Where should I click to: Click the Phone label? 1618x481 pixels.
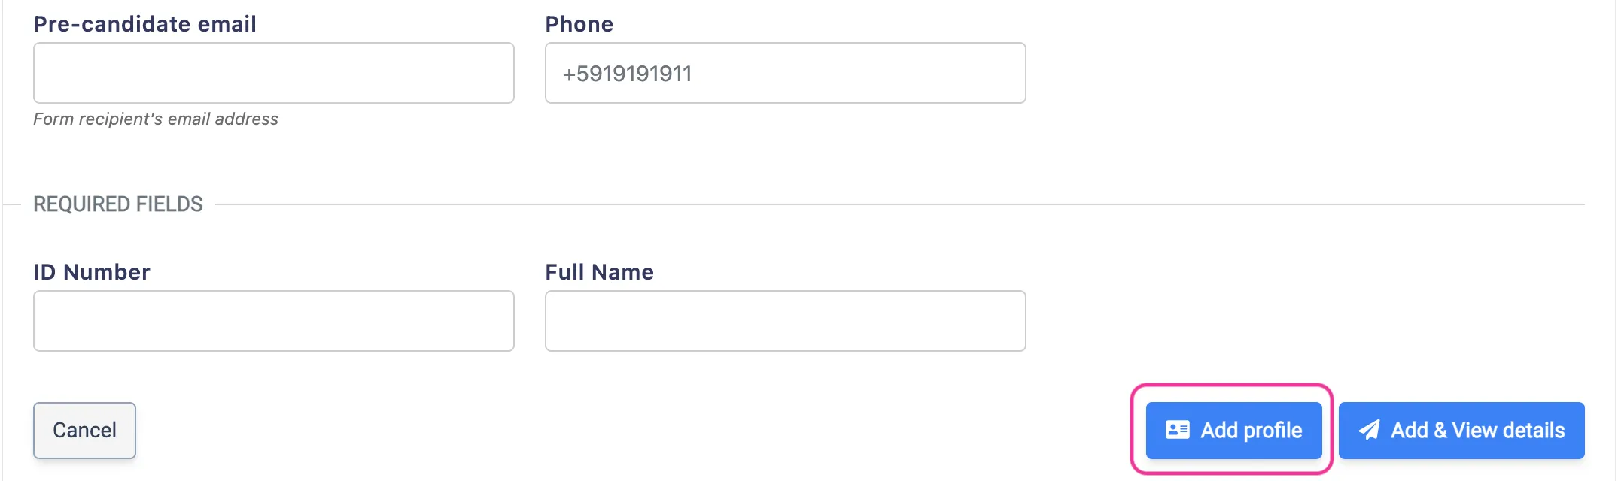click(579, 23)
